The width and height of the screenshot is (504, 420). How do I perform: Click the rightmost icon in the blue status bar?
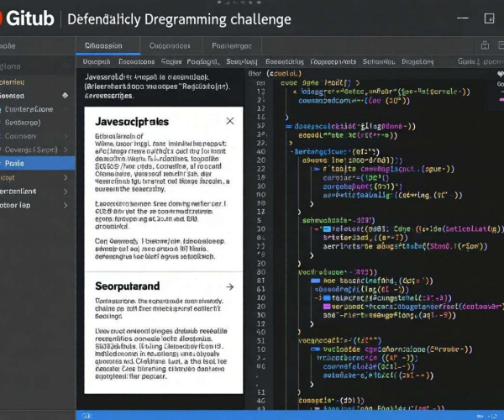tap(494, 416)
